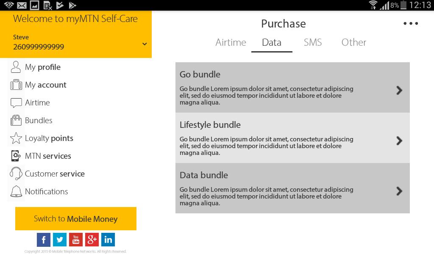Screen dimensions: 434x254
Task: Click the Loyalty points star icon
Action: tap(16, 138)
